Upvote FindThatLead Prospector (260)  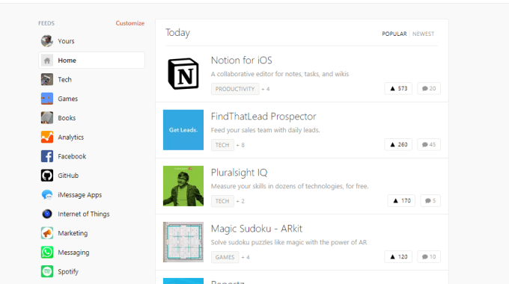398,144
